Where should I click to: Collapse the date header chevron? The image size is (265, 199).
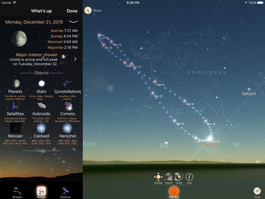pos(73,22)
